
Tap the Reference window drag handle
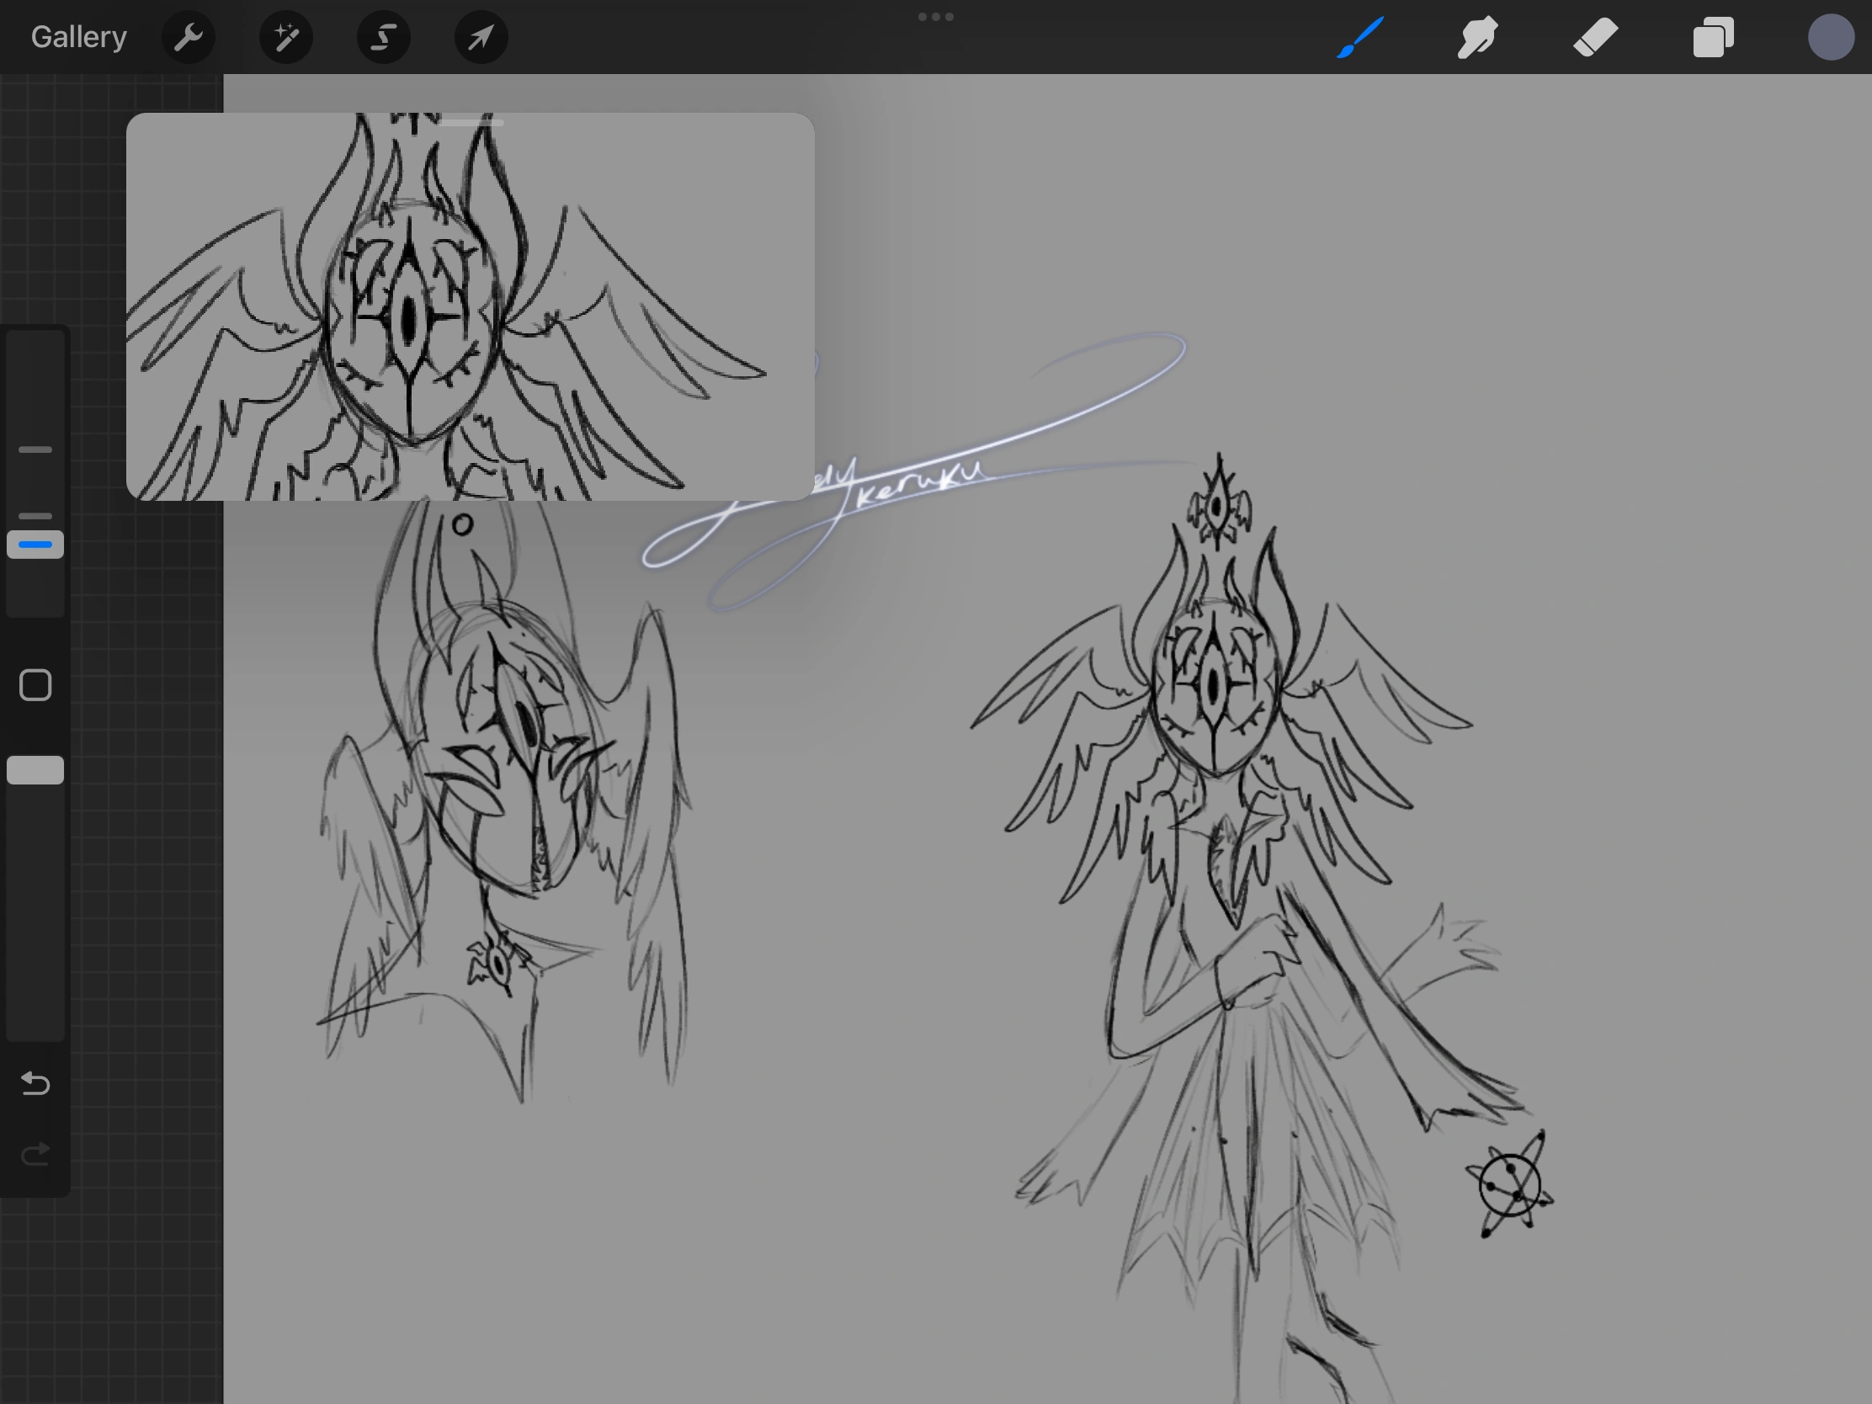pyautogui.click(x=471, y=122)
